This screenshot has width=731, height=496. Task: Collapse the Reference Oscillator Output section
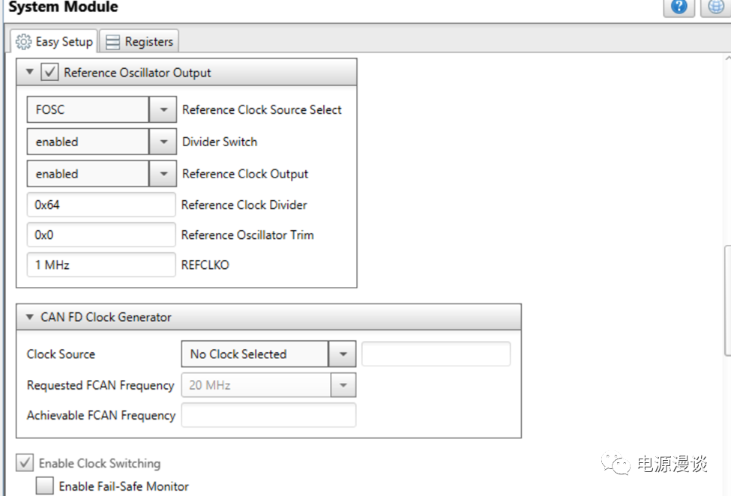click(30, 73)
